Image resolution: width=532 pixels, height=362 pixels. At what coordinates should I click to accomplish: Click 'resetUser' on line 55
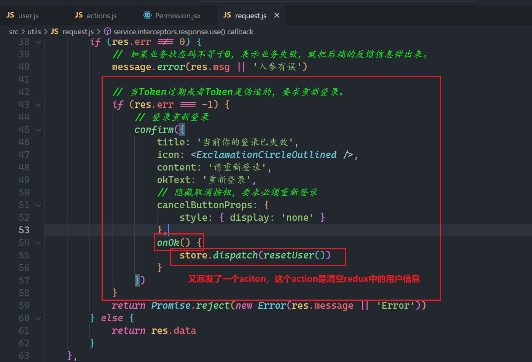[x=289, y=255]
